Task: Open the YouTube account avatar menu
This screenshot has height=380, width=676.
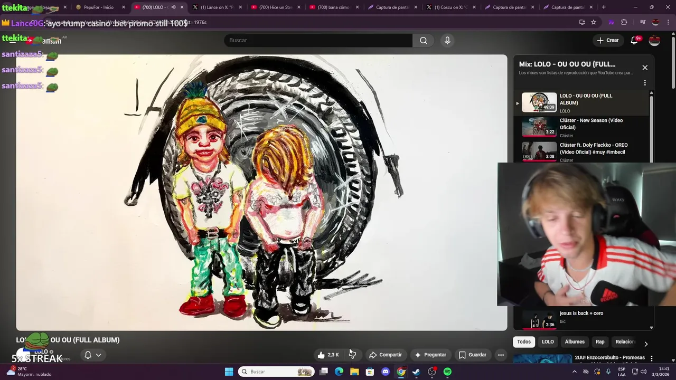Action: click(654, 40)
